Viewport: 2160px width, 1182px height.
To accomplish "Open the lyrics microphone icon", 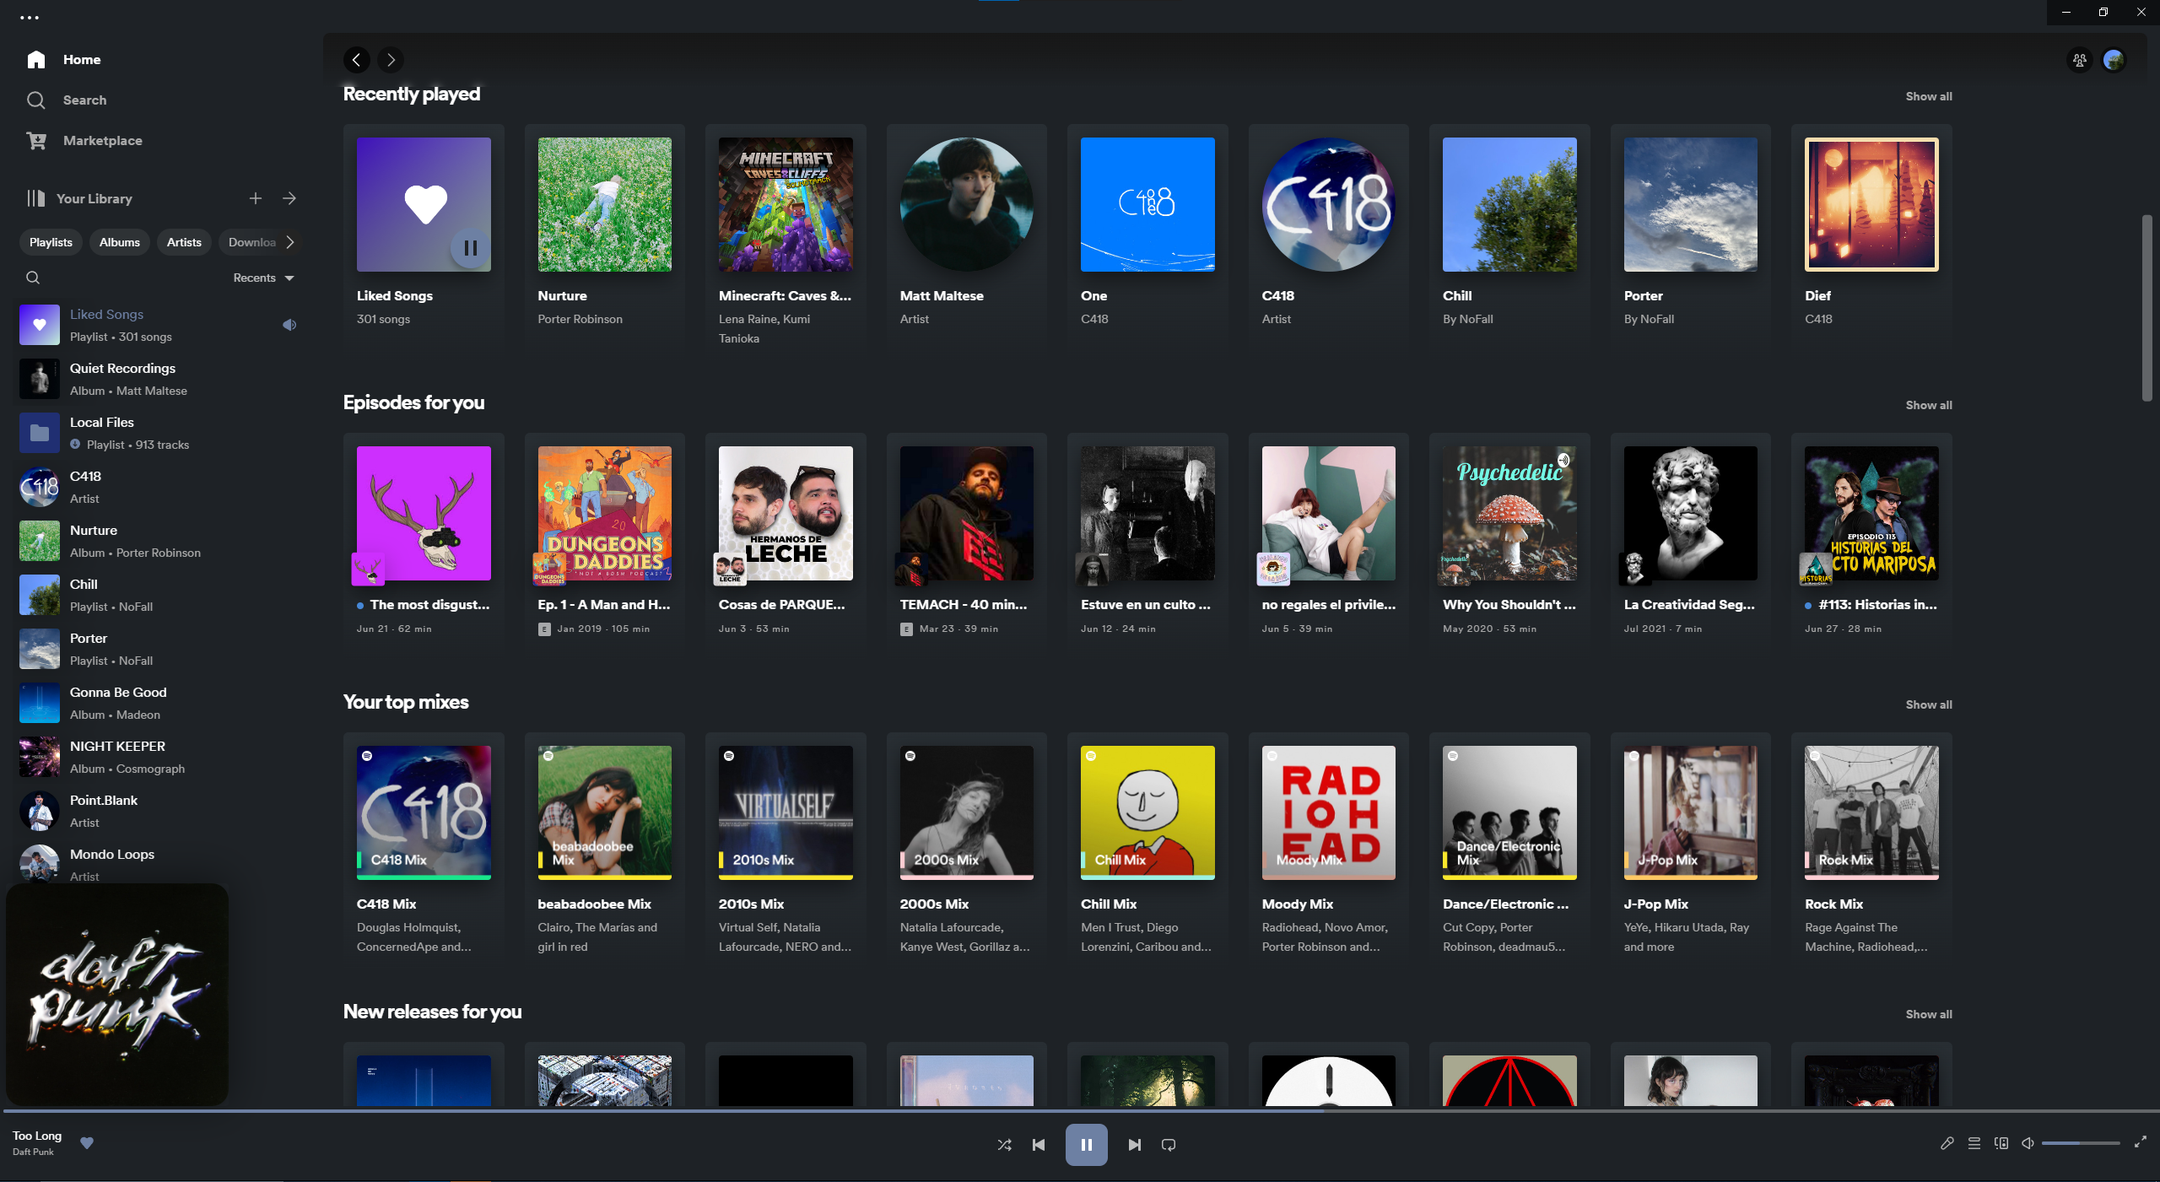I will [1947, 1143].
